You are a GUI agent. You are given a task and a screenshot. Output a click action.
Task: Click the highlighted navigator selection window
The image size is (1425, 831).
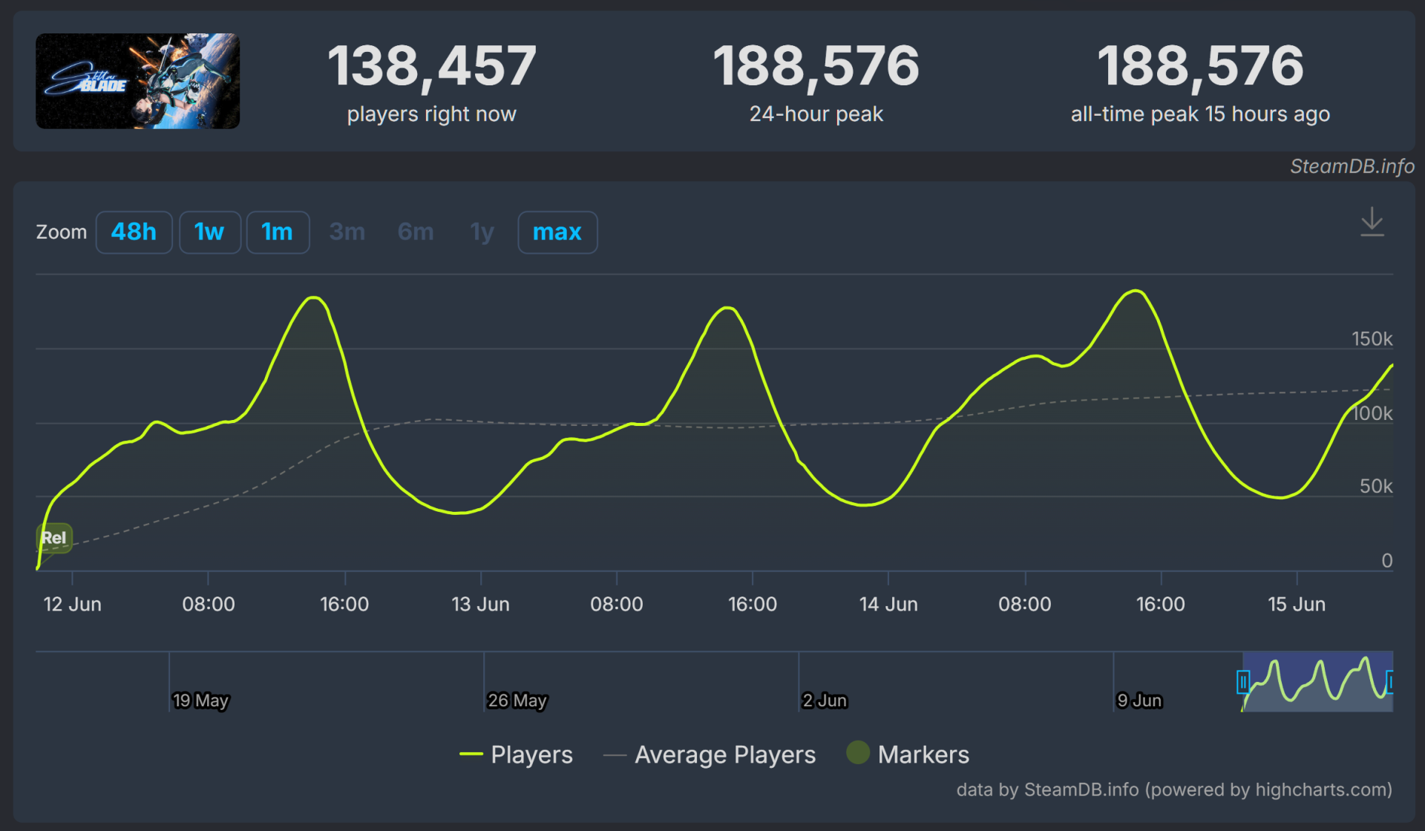point(1317,681)
